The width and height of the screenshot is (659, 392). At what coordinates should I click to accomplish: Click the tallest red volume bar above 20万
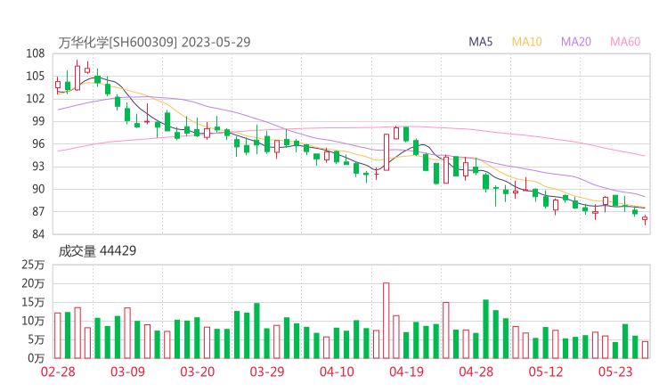(x=386, y=321)
